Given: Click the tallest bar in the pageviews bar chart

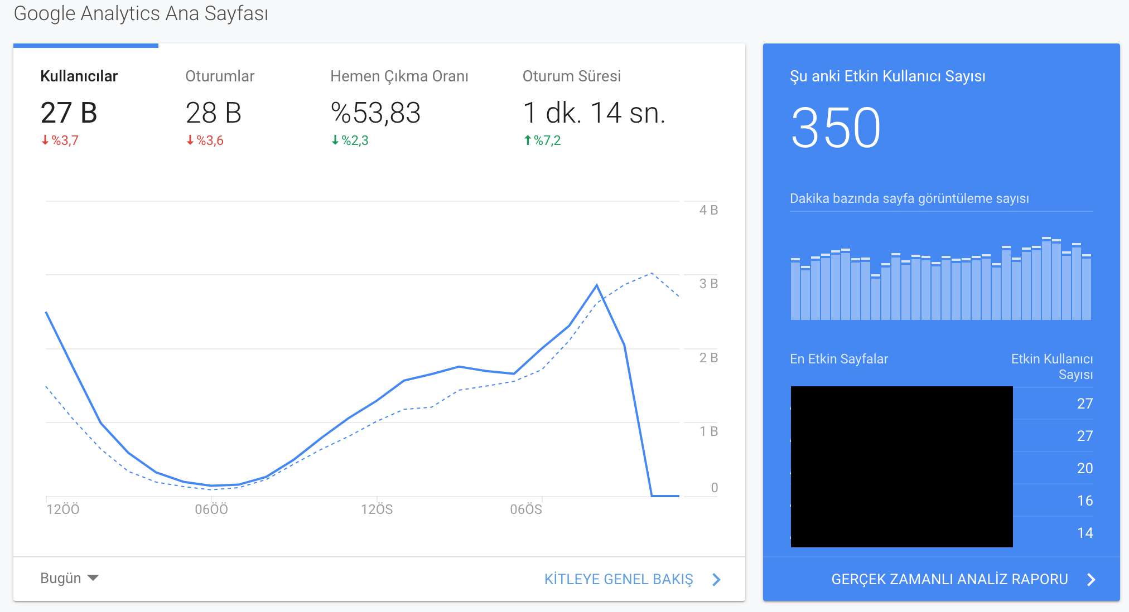Looking at the screenshot, I should pos(1046,279).
